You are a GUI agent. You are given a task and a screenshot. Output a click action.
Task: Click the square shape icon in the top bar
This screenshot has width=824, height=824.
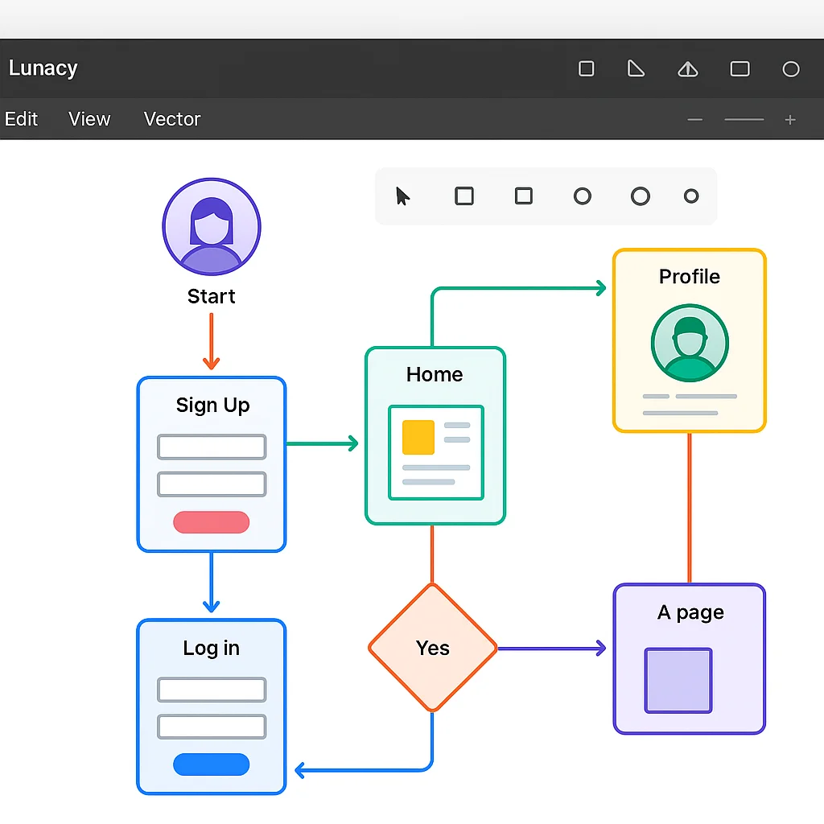[586, 69]
